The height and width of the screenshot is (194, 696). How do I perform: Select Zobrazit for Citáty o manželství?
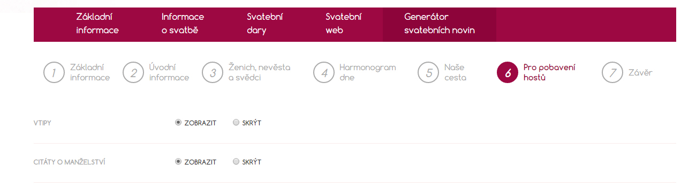tap(178, 161)
